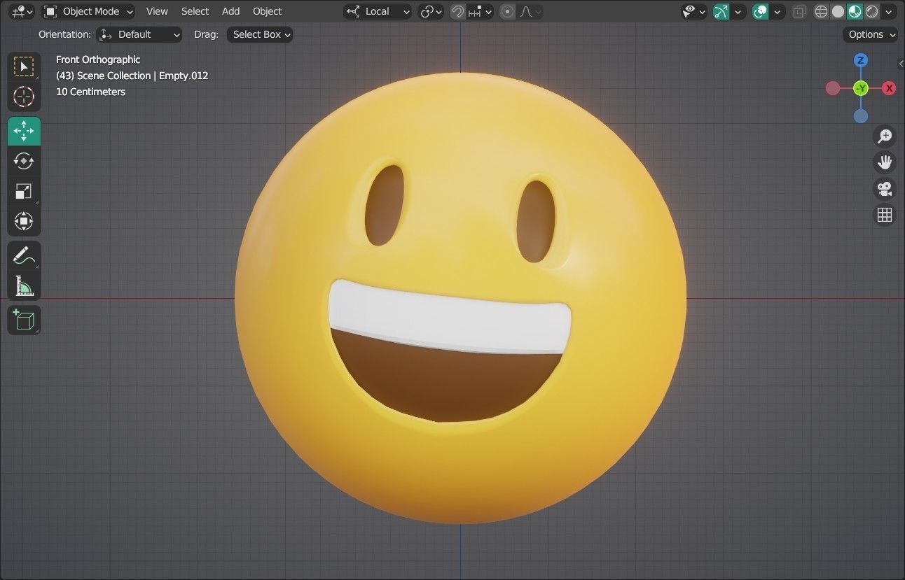Select the Scale tool
This screenshot has height=580, width=905.
tap(24, 191)
